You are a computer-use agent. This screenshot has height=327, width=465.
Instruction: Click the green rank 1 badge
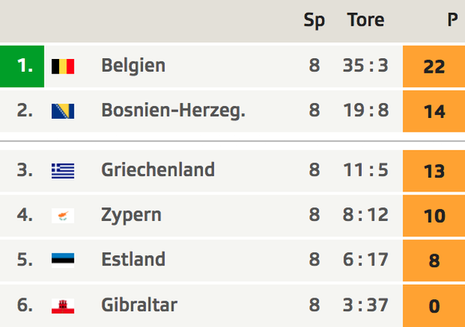(22, 66)
